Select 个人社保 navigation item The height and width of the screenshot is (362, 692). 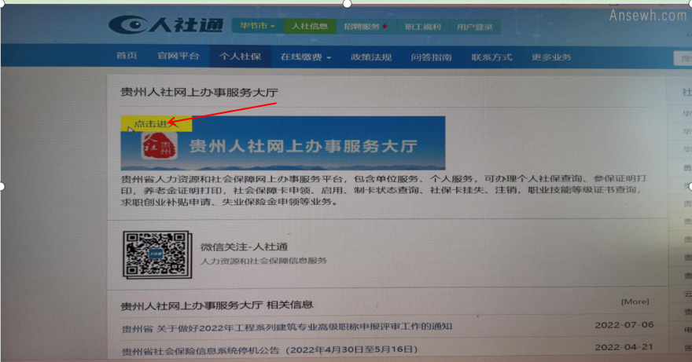click(240, 57)
